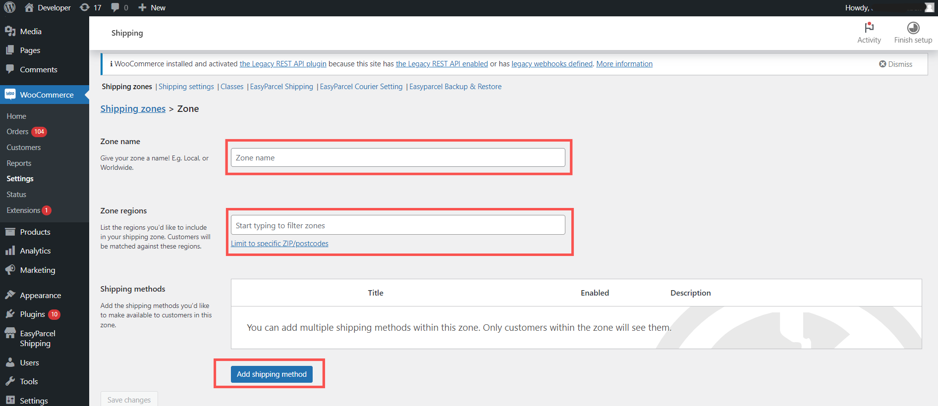Switch to the Shipping settings section
Image resolution: width=938 pixels, height=406 pixels.
(186, 87)
